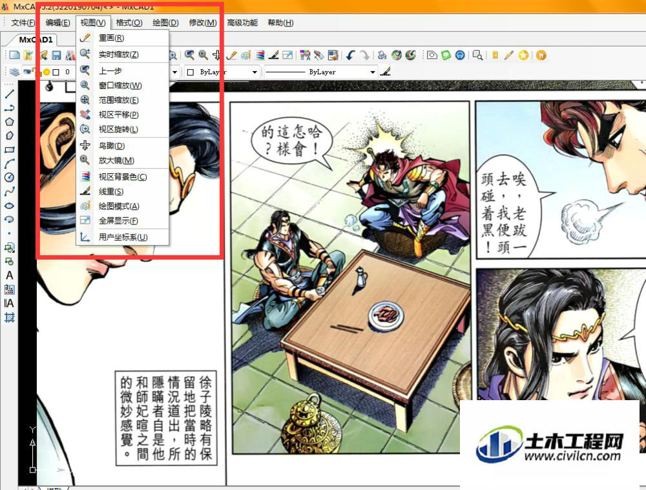646x490 pixels.
Task: Choose 鸟瞰(D) menu entry
Action: pos(123,145)
